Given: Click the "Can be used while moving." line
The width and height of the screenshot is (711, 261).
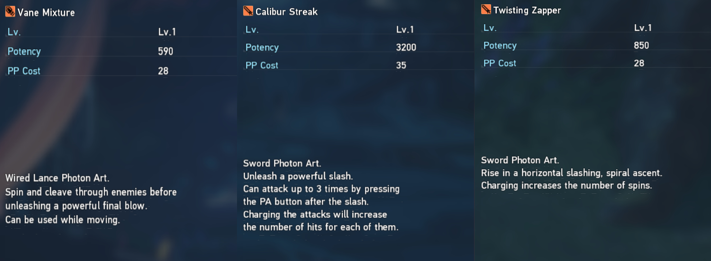Looking at the screenshot, I should pyautogui.click(x=62, y=220).
